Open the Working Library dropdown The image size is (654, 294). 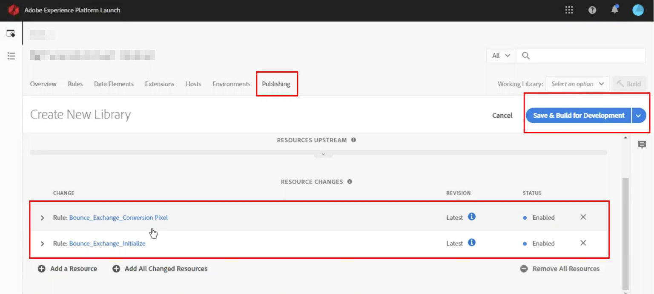[x=577, y=84]
